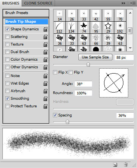Select the 14 starburst brush preset
137x168 pixels.
coord(59,16)
